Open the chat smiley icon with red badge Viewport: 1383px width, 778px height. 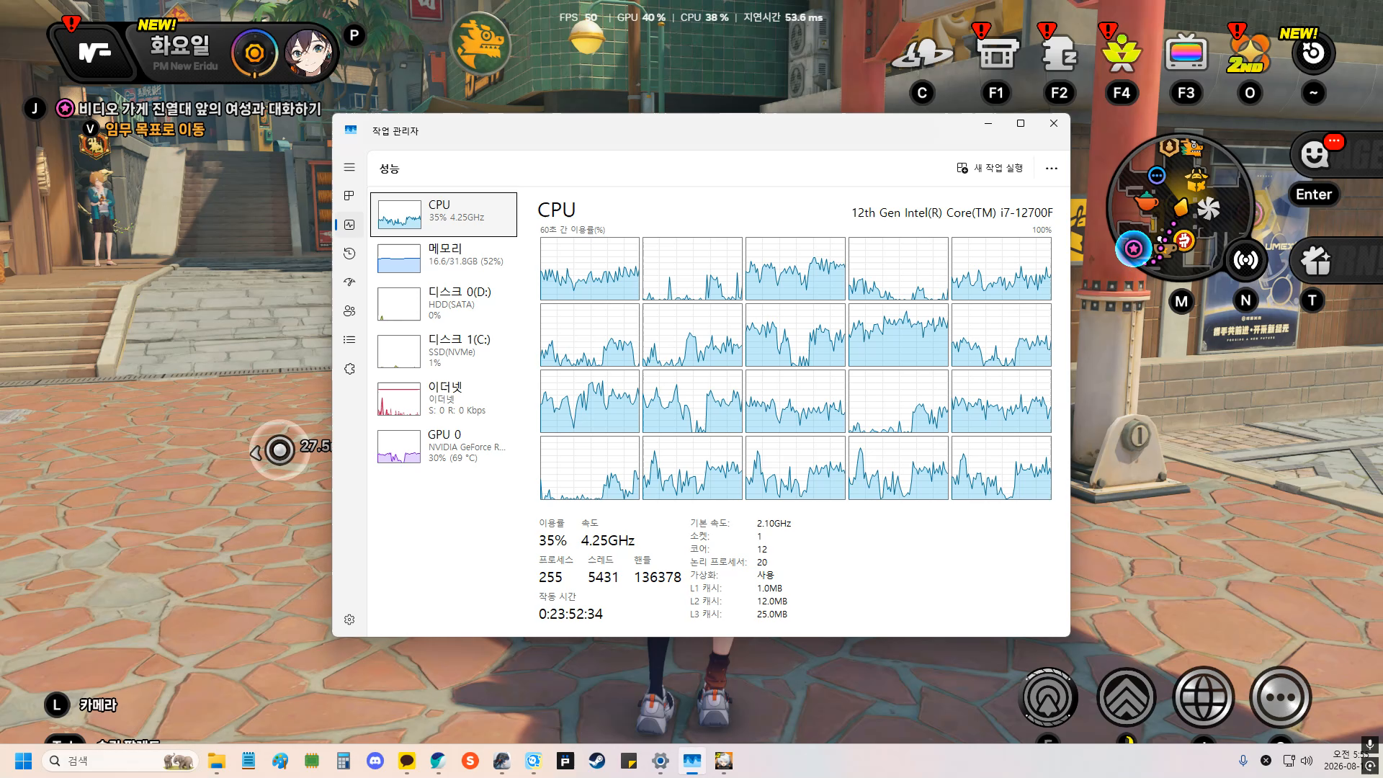[x=1315, y=154]
